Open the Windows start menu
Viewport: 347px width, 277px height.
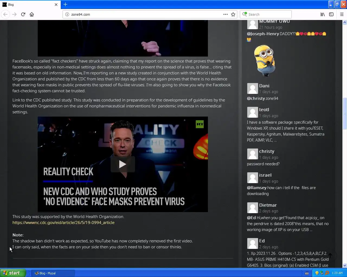[x=13, y=273]
